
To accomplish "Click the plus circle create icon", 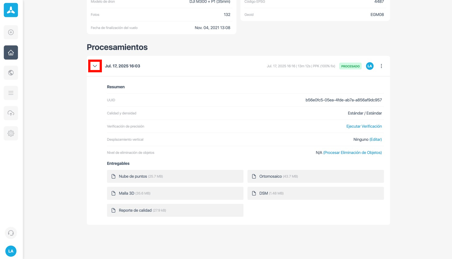I will click(x=11, y=32).
